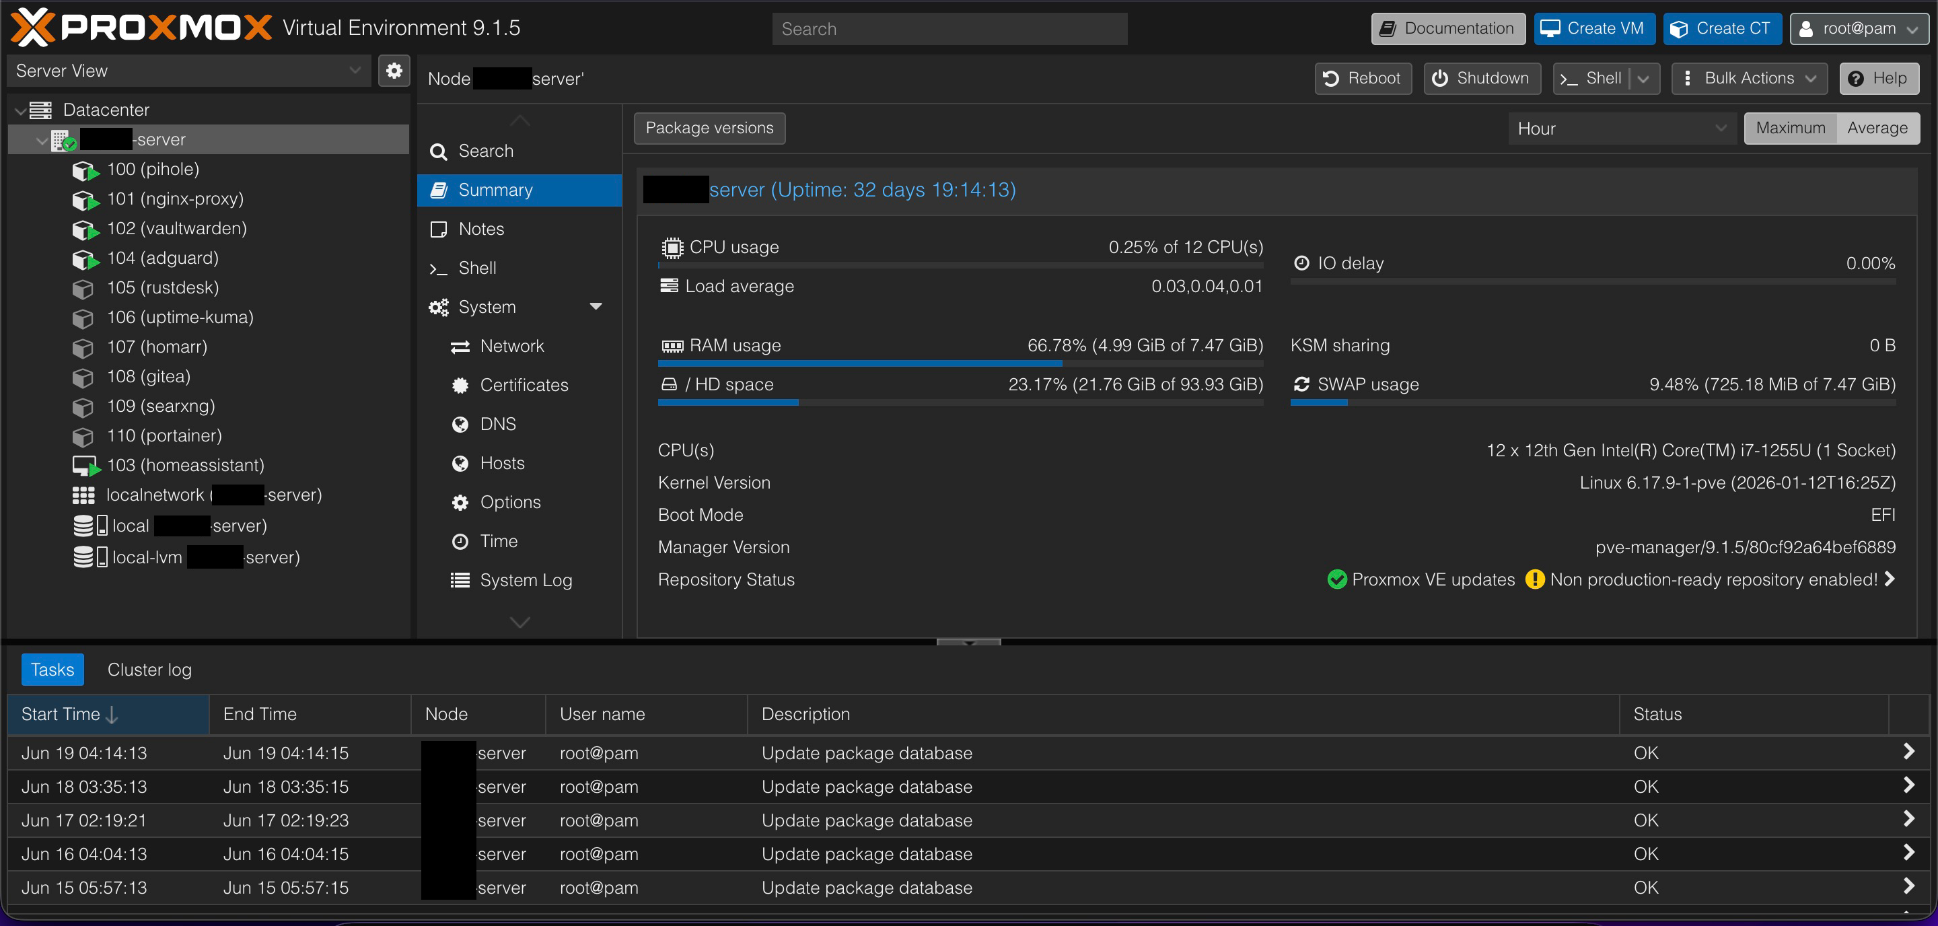Switch to the Cluster log tab
The image size is (1938, 926).
(x=149, y=670)
